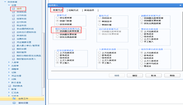183x105 pixels.
Task: Expand the 出库单 node
Action: click(x=9, y=66)
